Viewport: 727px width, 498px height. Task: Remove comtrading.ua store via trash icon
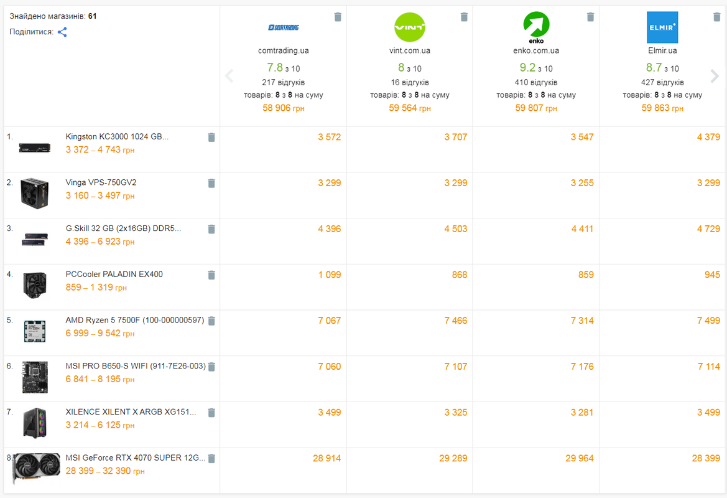coord(338,17)
